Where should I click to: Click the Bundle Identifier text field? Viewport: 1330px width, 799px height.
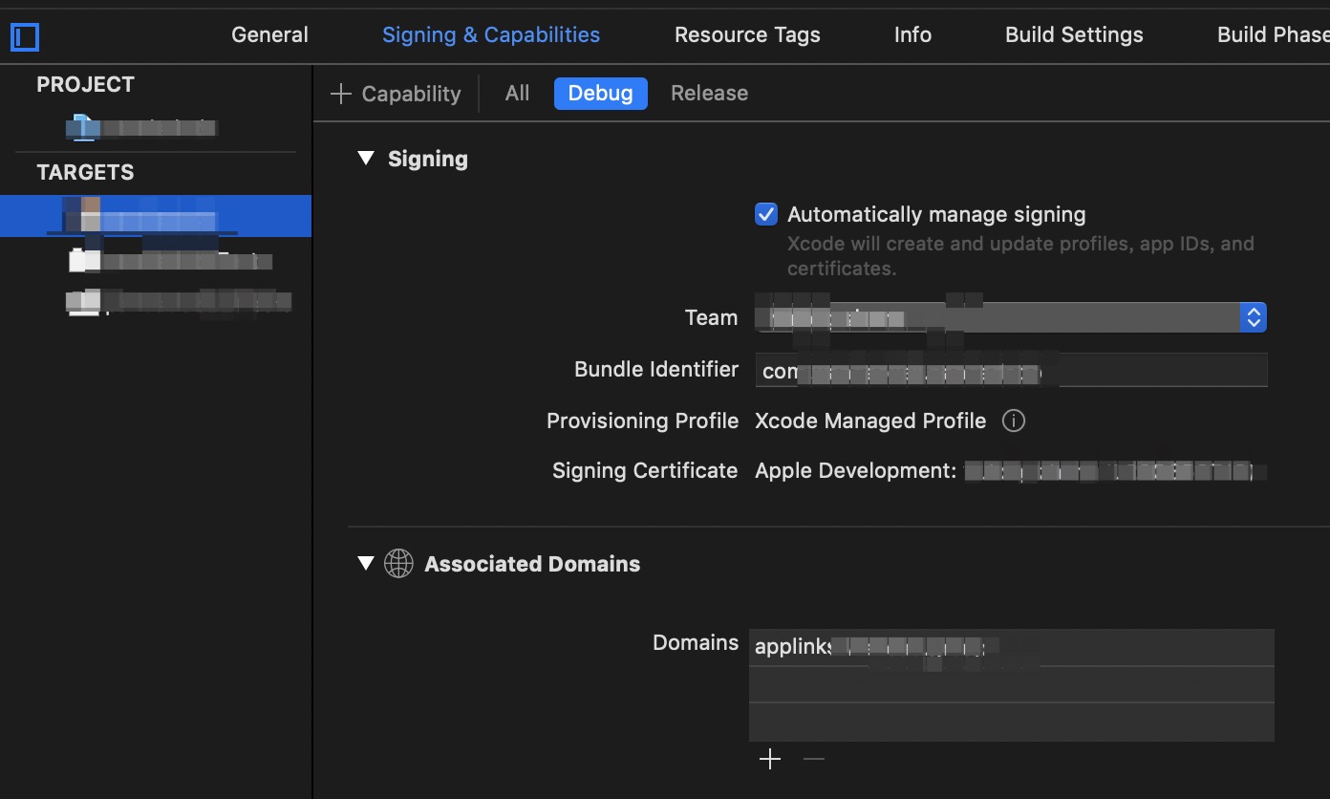tap(1011, 370)
